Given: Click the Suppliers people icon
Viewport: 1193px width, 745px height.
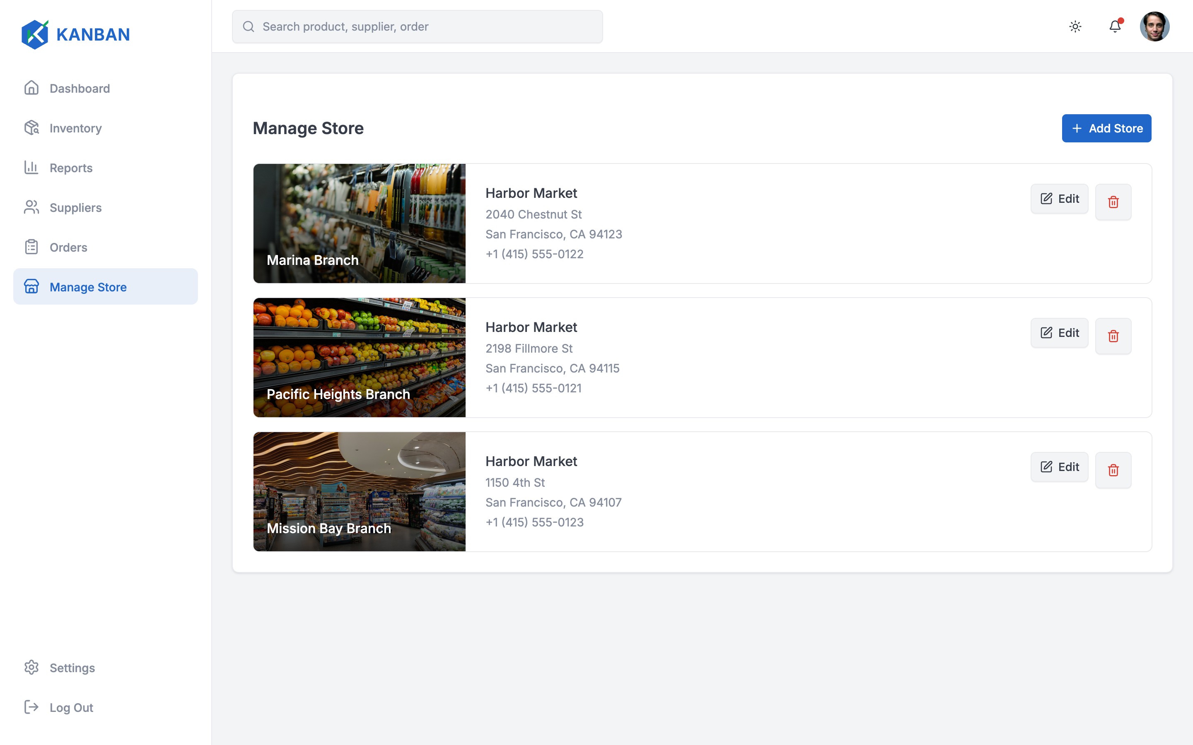Looking at the screenshot, I should pyautogui.click(x=31, y=207).
